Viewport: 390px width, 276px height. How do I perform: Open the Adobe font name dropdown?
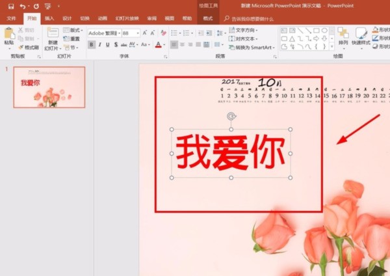(x=120, y=33)
